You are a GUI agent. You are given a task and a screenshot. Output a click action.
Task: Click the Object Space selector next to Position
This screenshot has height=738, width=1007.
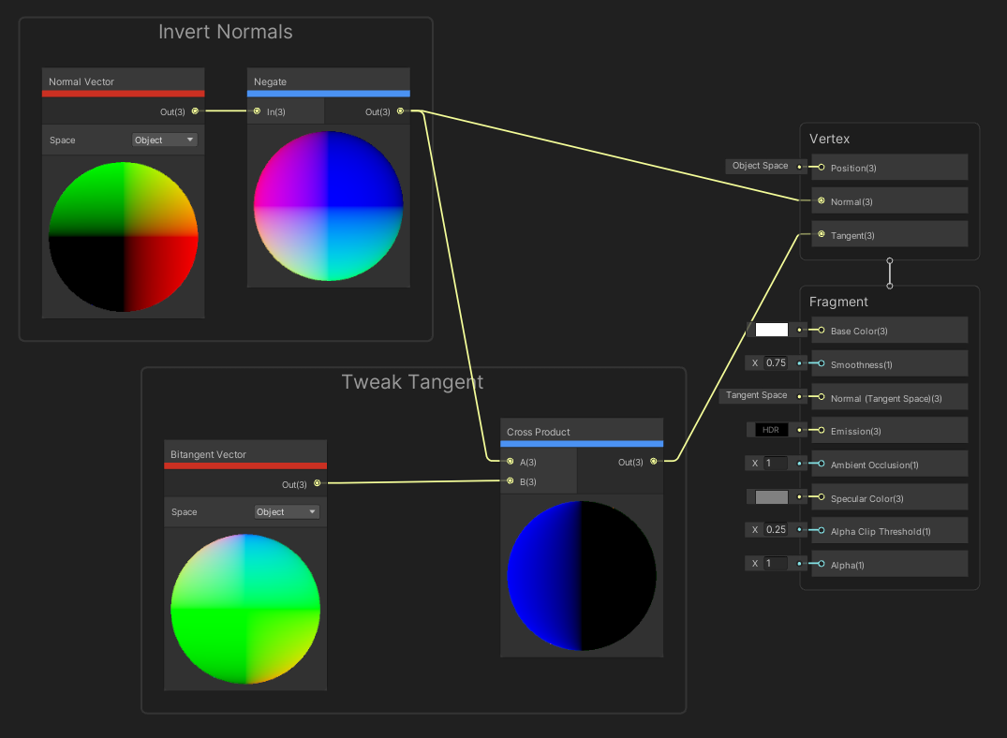point(760,166)
